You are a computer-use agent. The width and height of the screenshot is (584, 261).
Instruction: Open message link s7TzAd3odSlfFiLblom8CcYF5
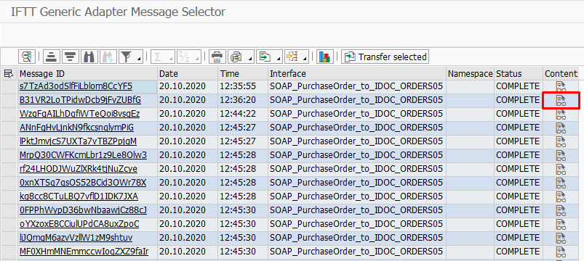point(76,86)
